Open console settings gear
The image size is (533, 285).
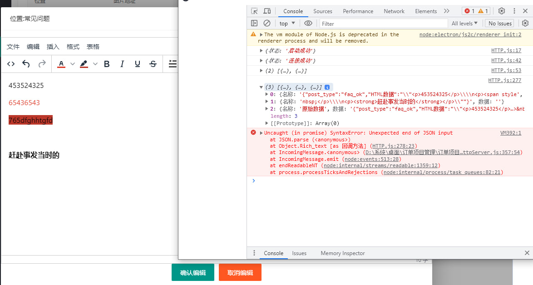(525, 24)
